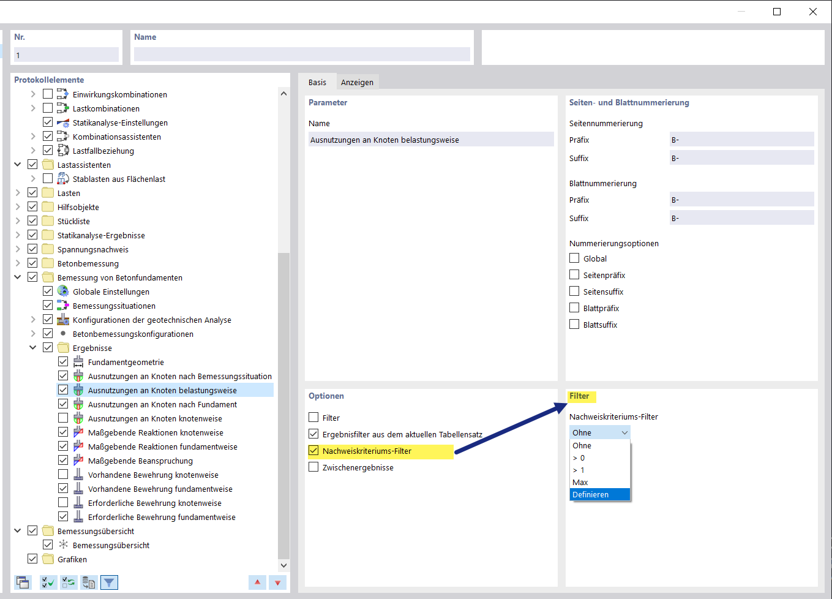
Task: Click the Bemessungsübersicht snowflake icon
Action: (63, 545)
